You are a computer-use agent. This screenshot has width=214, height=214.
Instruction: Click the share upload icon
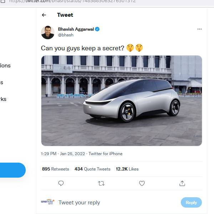[182, 183]
